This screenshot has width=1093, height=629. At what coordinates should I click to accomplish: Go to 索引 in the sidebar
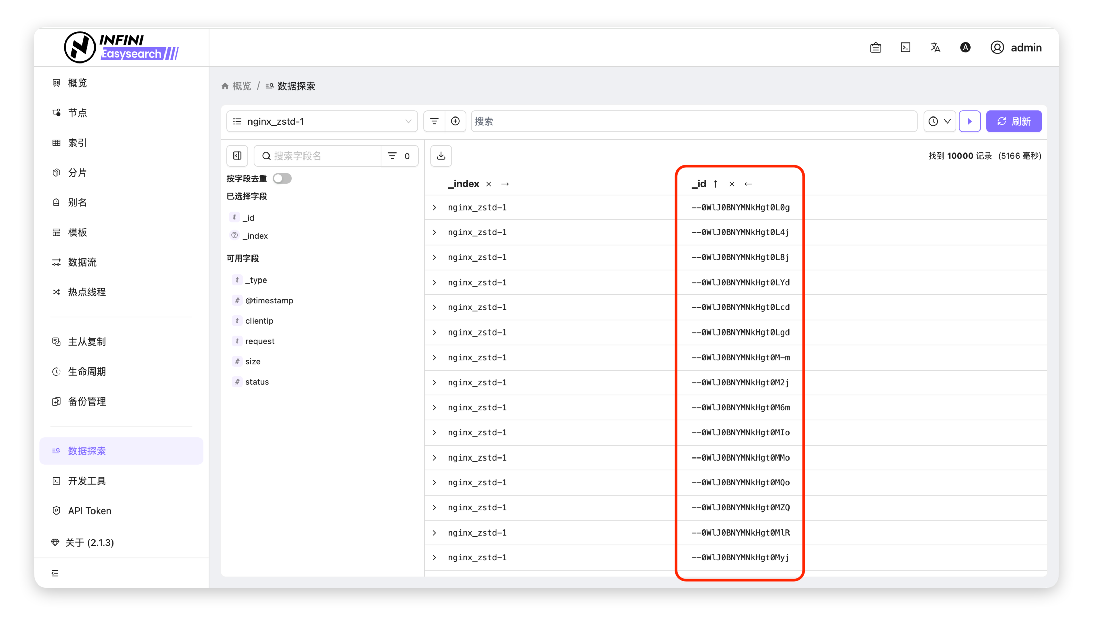(x=77, y=143)
